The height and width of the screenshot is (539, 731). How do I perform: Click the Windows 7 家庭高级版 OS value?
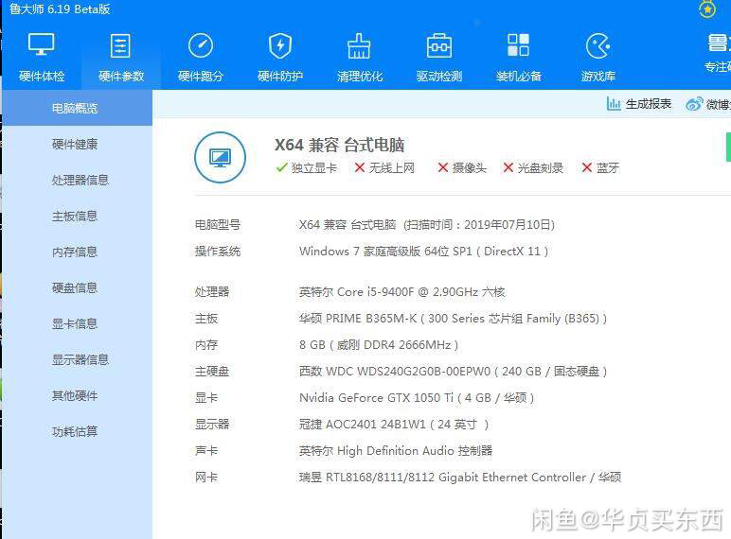point(424,252)
